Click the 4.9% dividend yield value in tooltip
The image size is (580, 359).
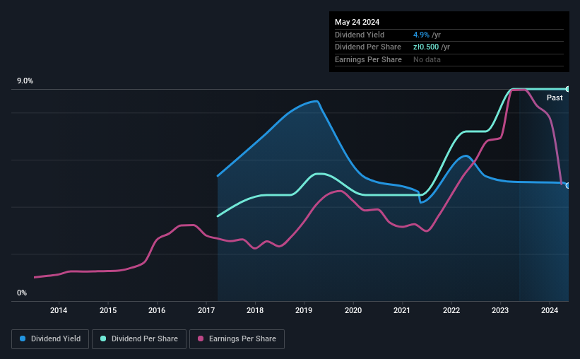coord(421,35)
